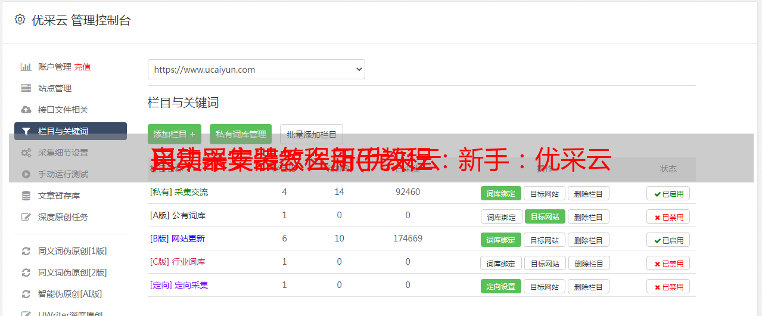The height and width of the screenshot is (316, 762).
Task: Click the gear icon beside 优采云 管理控制台
Action: click(20, 20)
